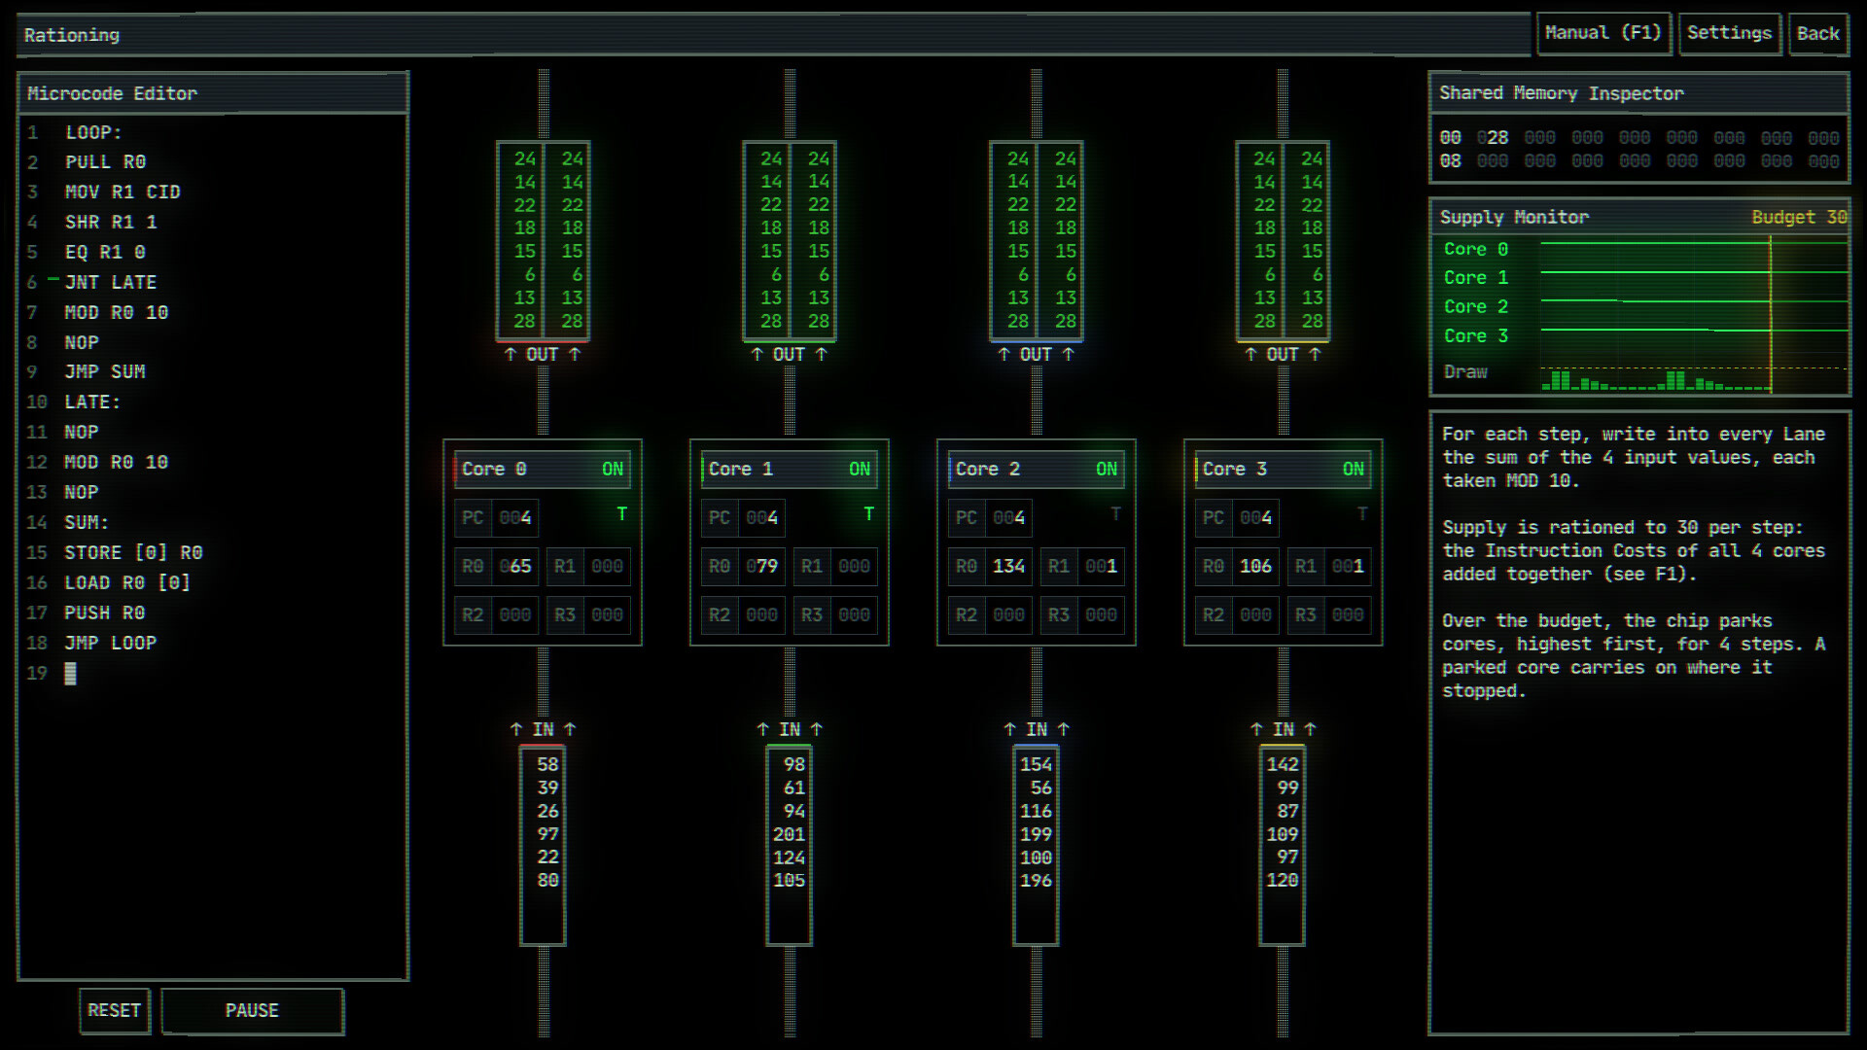
Task: Click Core 1 T flag indicator
Action: click(868, 514)
